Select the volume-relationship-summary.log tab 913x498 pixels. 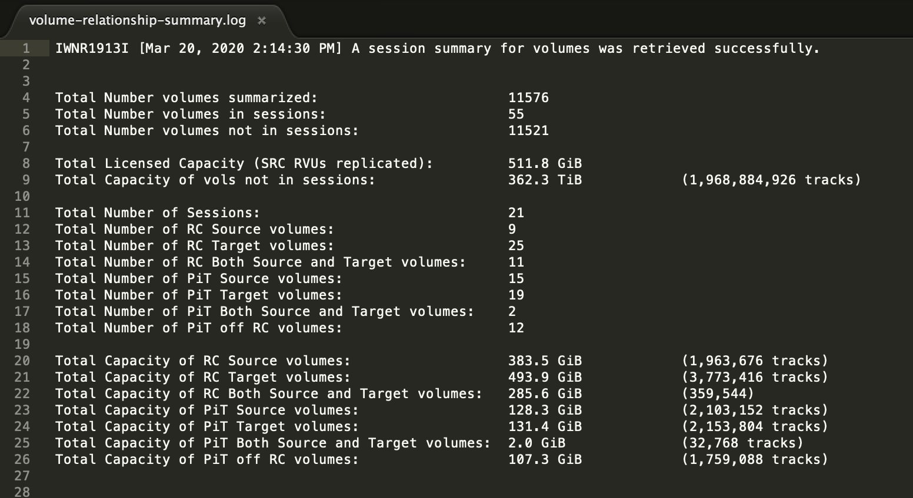pyautogui.click(x=137, y=21)
